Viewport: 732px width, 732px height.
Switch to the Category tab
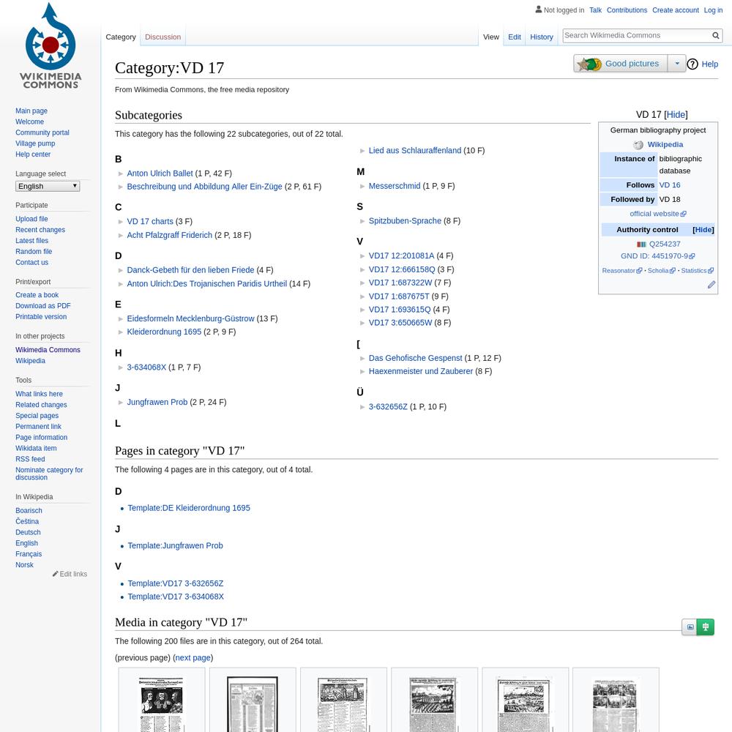[x=121, y=37]
